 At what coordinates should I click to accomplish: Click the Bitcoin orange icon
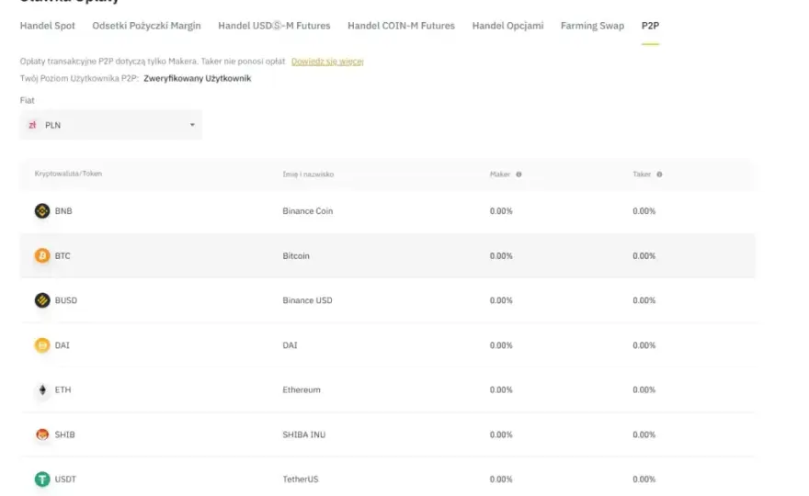tap(42, 255)
